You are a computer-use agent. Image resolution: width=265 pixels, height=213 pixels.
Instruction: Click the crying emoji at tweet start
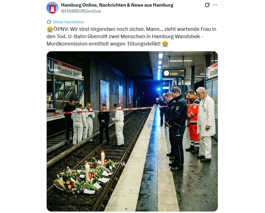[50, 29]
